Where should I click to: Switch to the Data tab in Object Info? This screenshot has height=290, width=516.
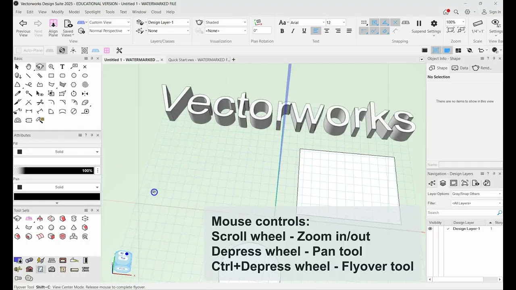460,68
